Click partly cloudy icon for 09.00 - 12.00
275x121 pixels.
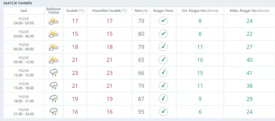tap(53, 60)
